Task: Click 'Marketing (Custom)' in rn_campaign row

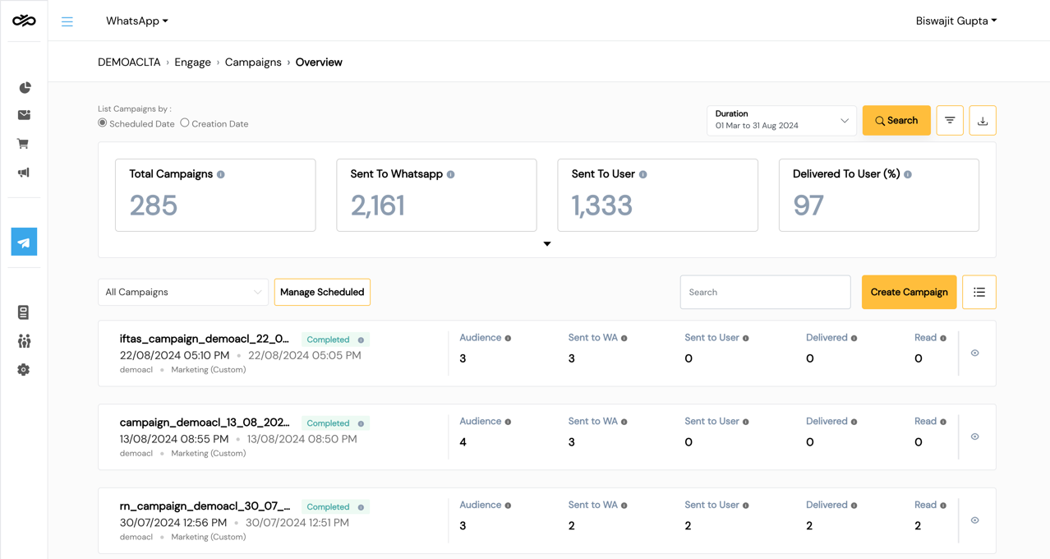Action: pos(209,537)
